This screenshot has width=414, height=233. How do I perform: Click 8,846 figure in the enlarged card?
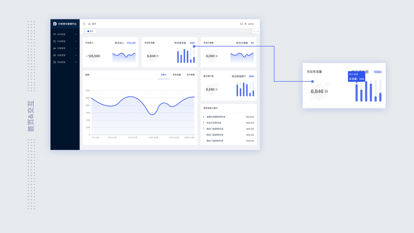[x=317, y=91]
